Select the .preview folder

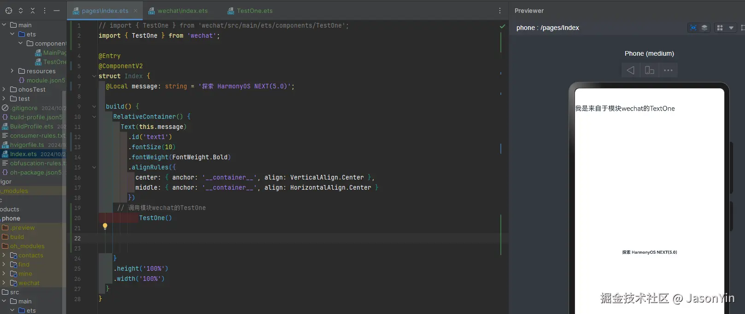pyautogui.click(x=23, y=227)
